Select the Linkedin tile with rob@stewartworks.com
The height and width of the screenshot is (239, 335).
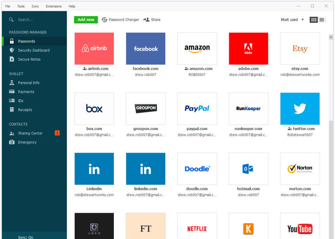(x=94, y=169)
